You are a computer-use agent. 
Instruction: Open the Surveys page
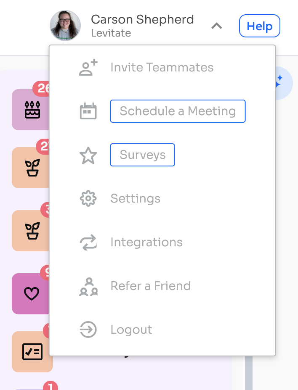(142, 155)
